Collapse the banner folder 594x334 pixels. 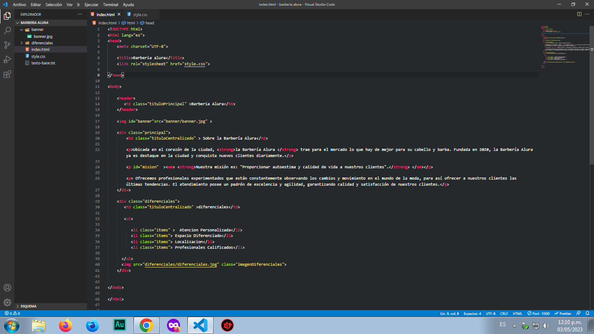[51, 30]
